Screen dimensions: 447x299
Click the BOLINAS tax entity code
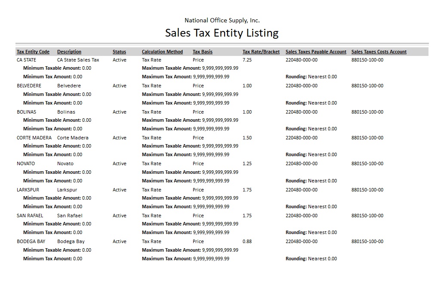click(26, 112)
